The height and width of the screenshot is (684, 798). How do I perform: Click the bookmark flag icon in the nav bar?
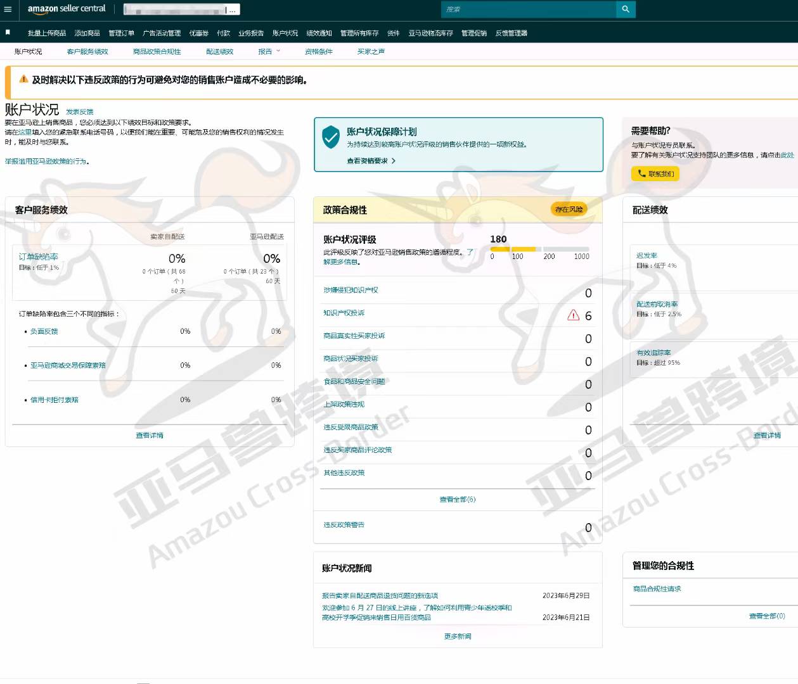pyautogui.click(x=8, y=32)
